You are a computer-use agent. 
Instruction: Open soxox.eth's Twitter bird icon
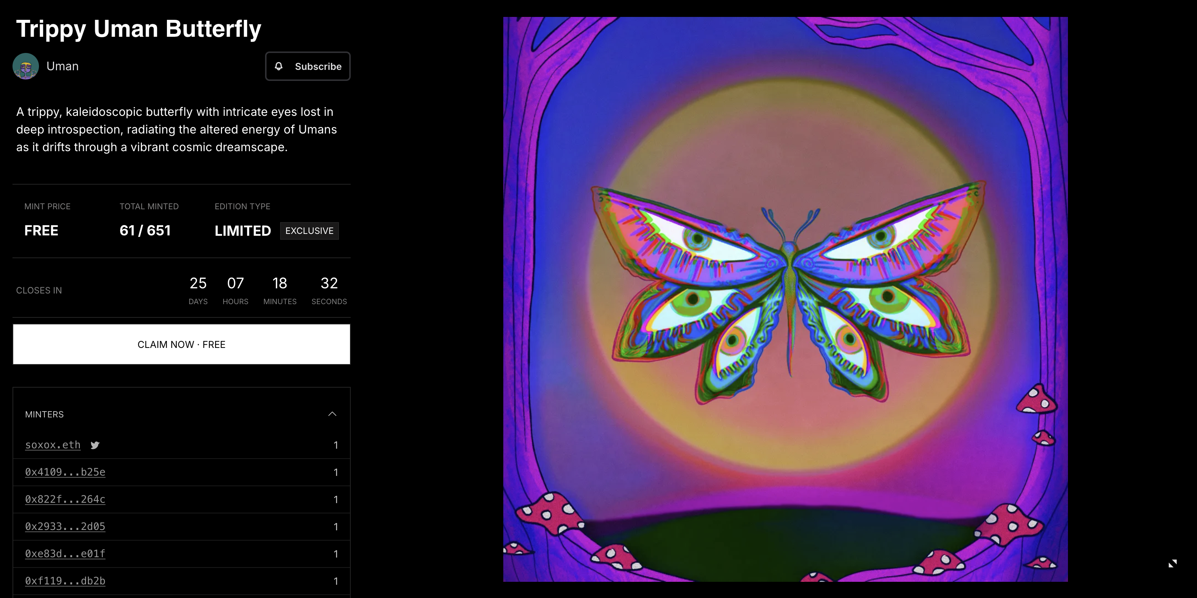(x=95, y=445)
